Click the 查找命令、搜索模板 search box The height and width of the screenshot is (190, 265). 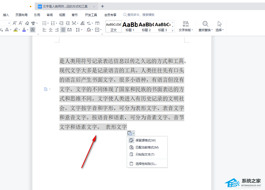pyautogui.click(x=139, y=15)
